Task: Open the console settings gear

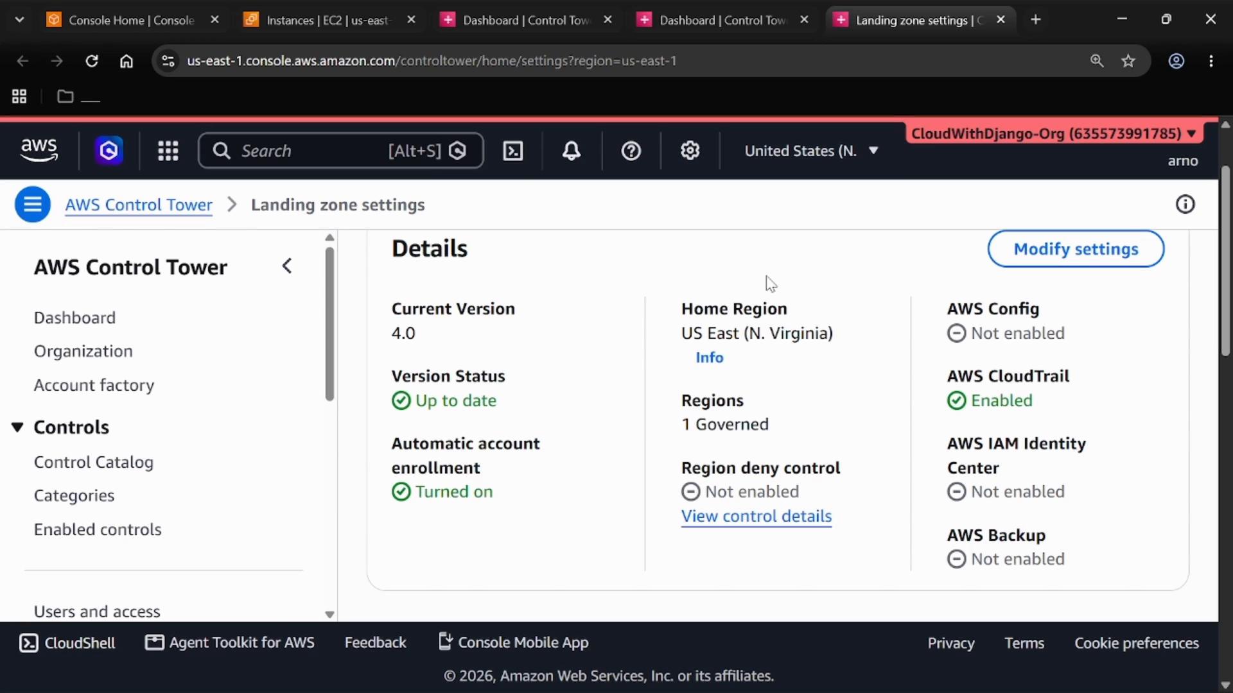Action: click(x=690, y=151)
